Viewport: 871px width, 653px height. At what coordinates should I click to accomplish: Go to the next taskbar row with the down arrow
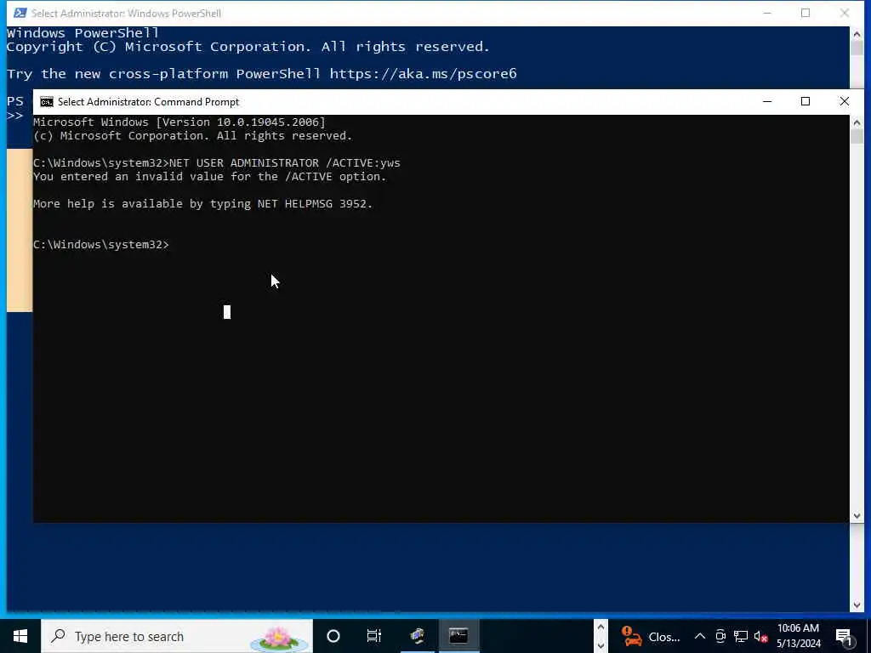pyautogui.click(x=601, y=645)
